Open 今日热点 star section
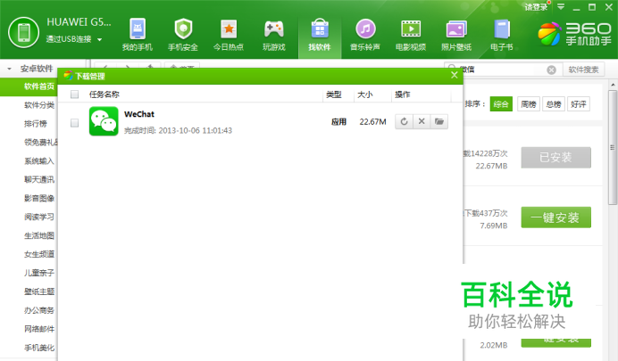 point(229,35)
